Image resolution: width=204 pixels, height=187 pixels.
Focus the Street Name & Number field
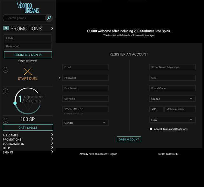[172, 67]
